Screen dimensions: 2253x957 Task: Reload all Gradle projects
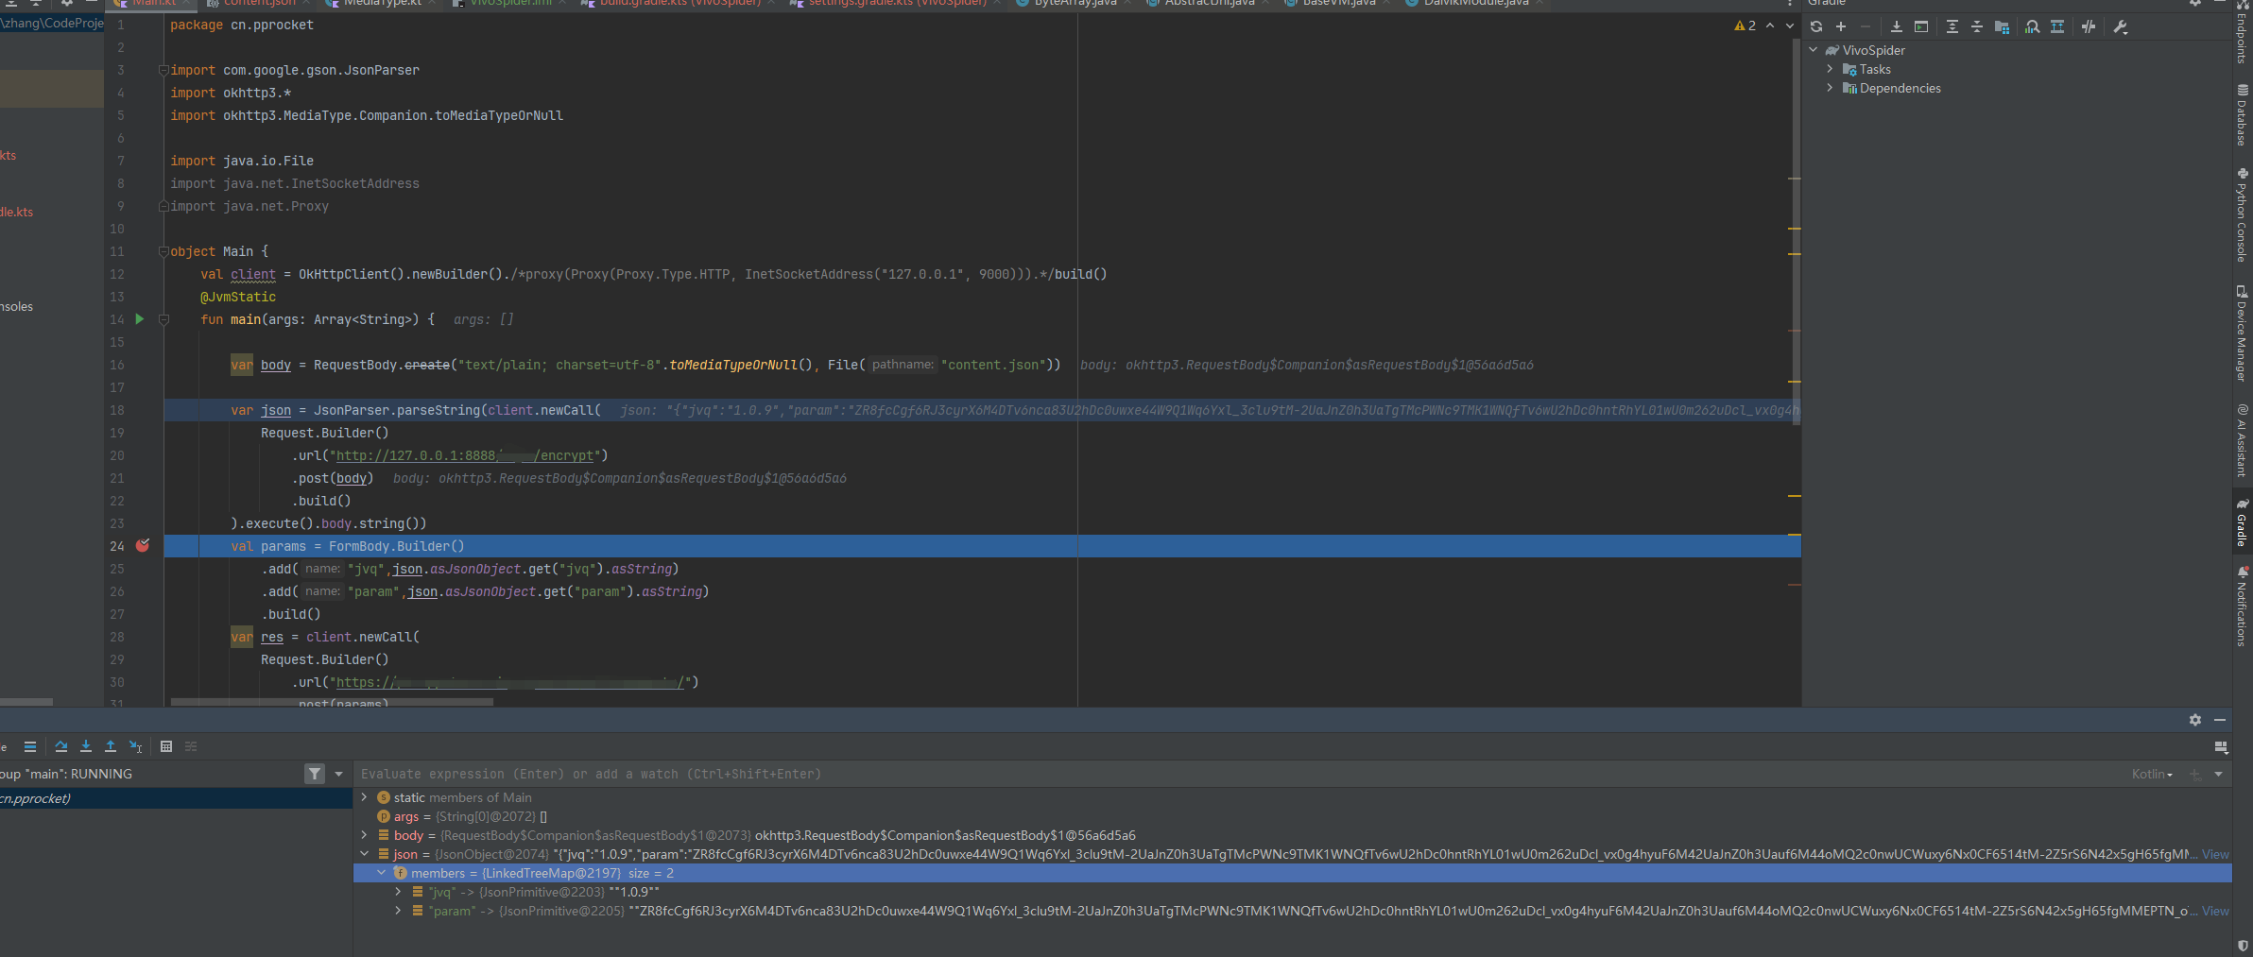(x=1815, y=26)
